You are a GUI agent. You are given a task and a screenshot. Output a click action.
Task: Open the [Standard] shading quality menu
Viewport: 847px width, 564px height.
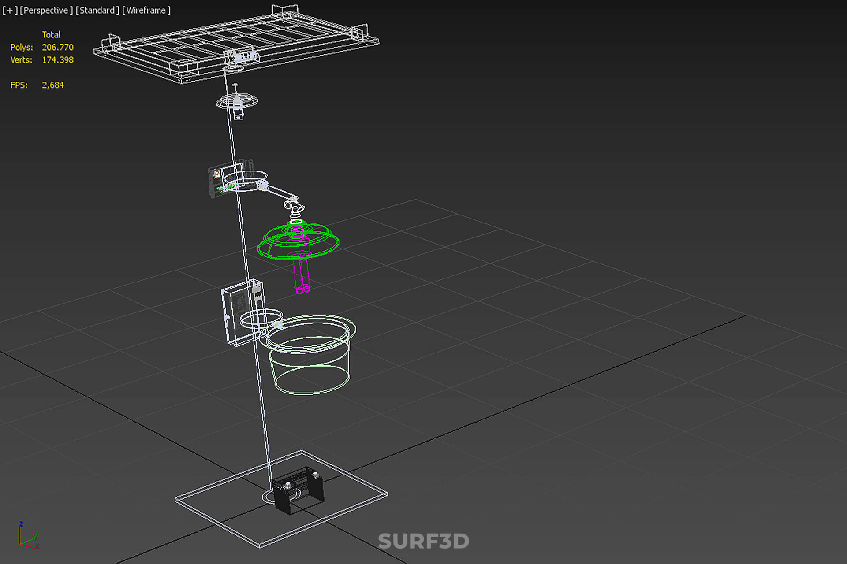(x=97, y=10)
